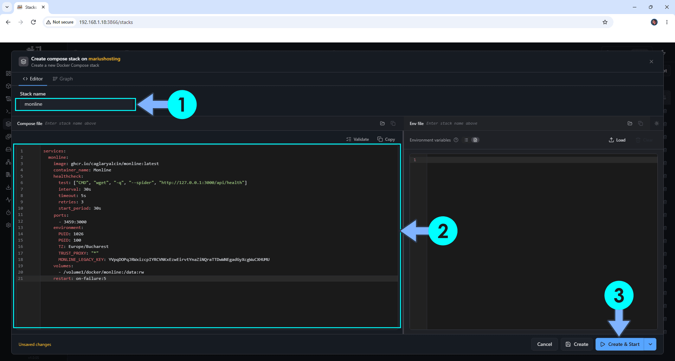Load an environment variables file
Viewport: 675px width, 361px height.
point(617,140)
